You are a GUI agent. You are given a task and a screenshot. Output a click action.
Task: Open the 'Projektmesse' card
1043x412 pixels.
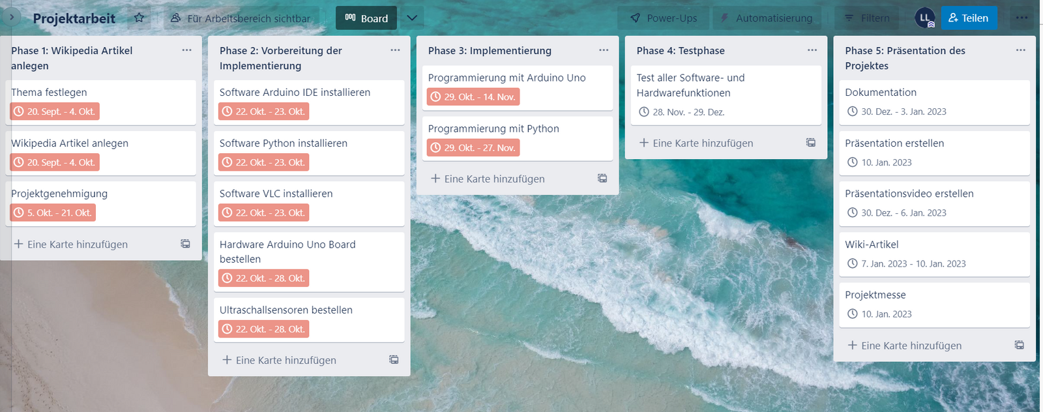(x=875, y=295)
